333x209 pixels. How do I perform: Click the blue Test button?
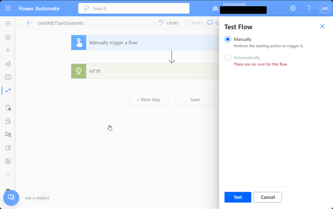coord(238,197)
